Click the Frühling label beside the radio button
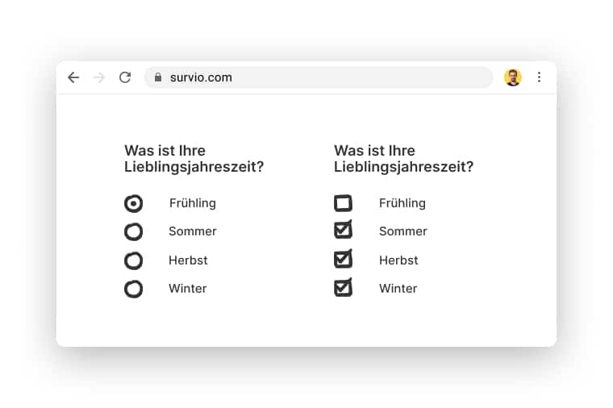613x408 pixels. pos(193,203)
